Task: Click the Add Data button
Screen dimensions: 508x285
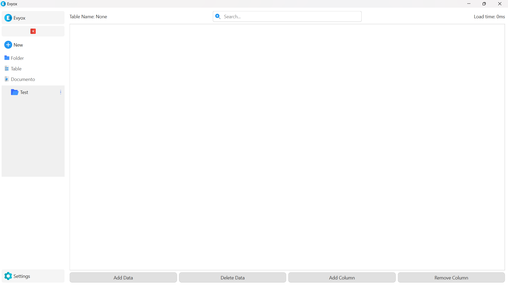Action: [123, 278]
